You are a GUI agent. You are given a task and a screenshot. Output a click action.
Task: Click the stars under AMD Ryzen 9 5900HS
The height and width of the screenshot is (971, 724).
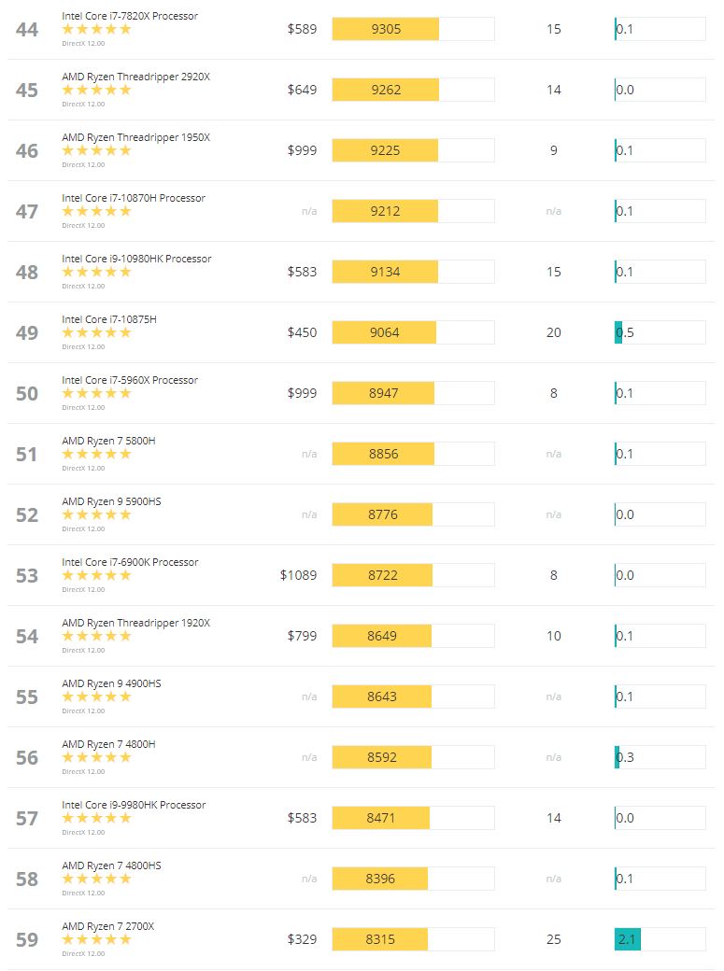pos(97,514)
